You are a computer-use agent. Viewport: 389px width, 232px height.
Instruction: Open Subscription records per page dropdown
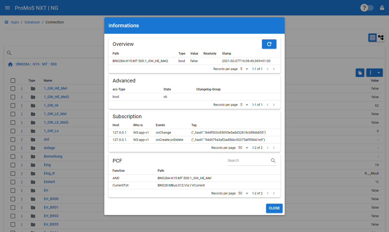pyautogui.click(x=243, y=148)
